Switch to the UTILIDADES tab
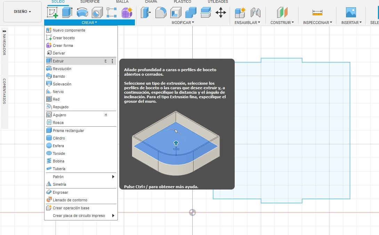Image resolution: width=379 pixels, height=235 pixels. (218, 2)
